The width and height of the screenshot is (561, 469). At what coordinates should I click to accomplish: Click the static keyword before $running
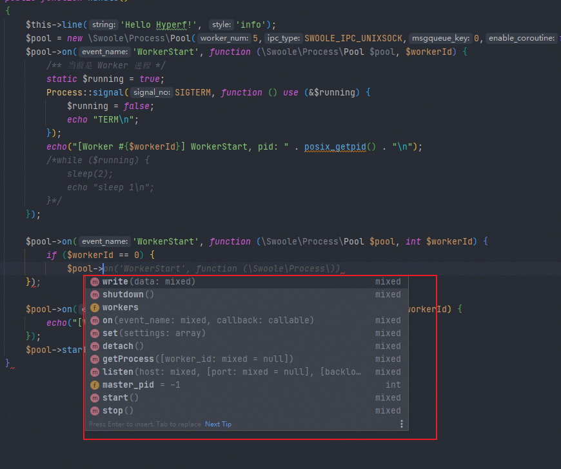pyautogui.click(x=61, y=79)
